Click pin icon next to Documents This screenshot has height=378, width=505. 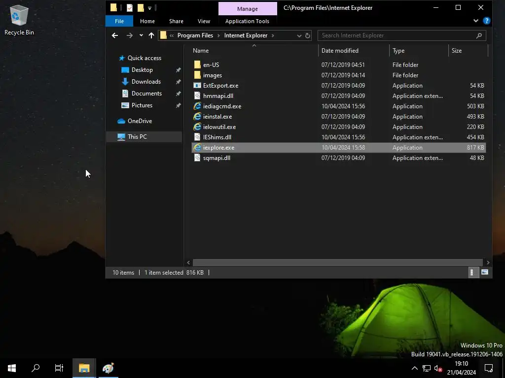[x=178, y=94]
